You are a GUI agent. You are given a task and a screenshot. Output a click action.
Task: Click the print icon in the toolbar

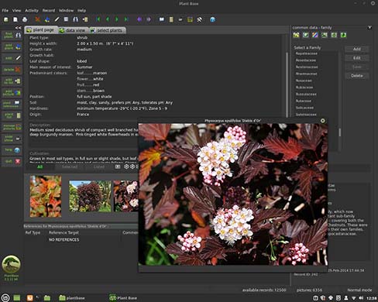(x=25, y=19)
